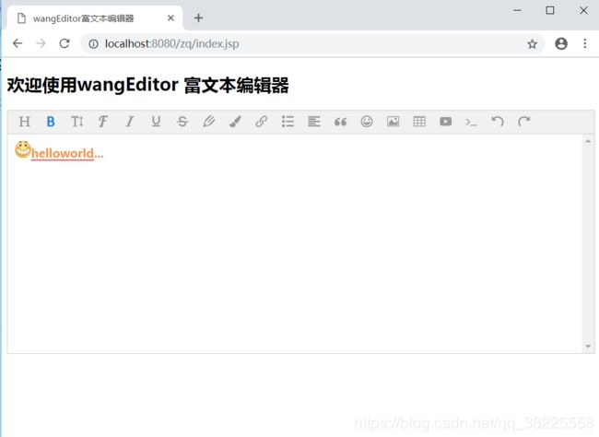Reload the current page

point(65,43)
